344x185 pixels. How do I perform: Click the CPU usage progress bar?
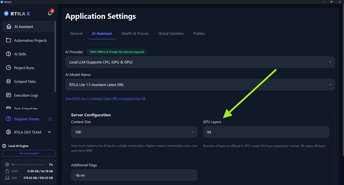[28, 165]
